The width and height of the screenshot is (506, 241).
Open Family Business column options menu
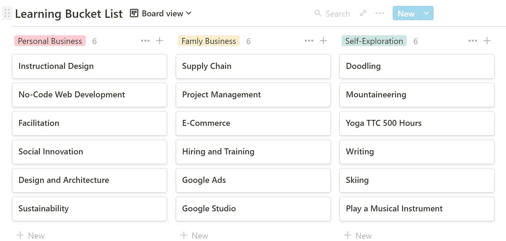[x=309, y=41]
